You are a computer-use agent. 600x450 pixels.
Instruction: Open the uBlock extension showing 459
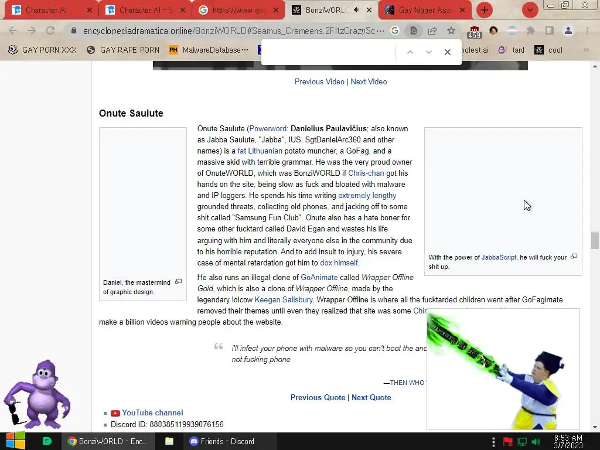(474, 32)
